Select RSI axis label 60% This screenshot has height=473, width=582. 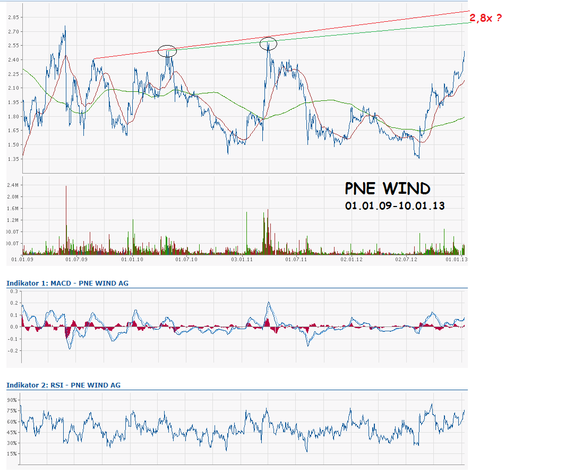click(12, 422)
